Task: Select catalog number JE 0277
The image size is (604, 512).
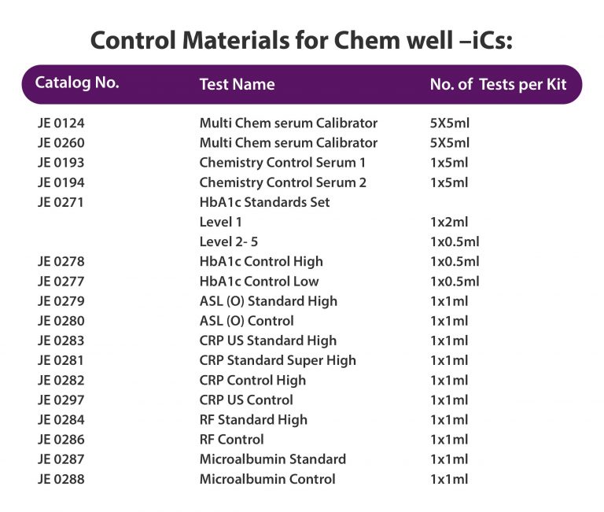Action: pyautogui.click(x=61, y=281)
